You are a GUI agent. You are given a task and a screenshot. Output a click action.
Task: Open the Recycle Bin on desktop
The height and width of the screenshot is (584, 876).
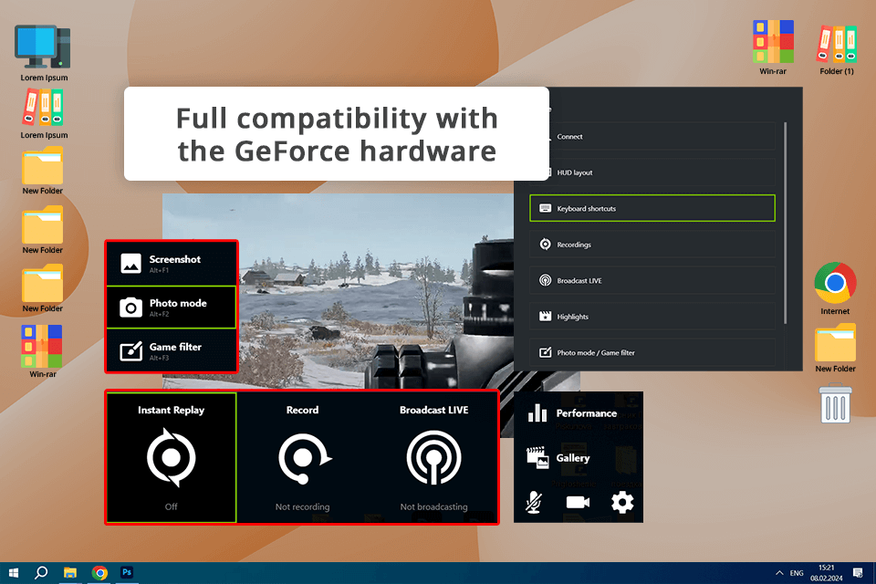pos(835,403)
